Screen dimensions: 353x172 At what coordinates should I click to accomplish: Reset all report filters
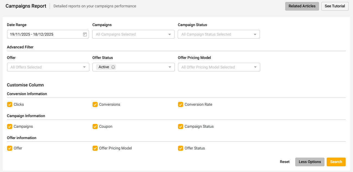(285, 162)
